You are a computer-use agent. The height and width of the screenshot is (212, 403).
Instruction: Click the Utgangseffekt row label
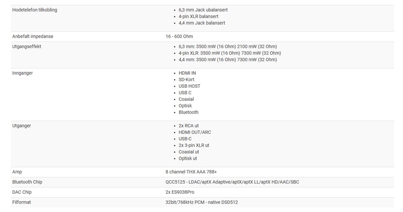point(27,47)
